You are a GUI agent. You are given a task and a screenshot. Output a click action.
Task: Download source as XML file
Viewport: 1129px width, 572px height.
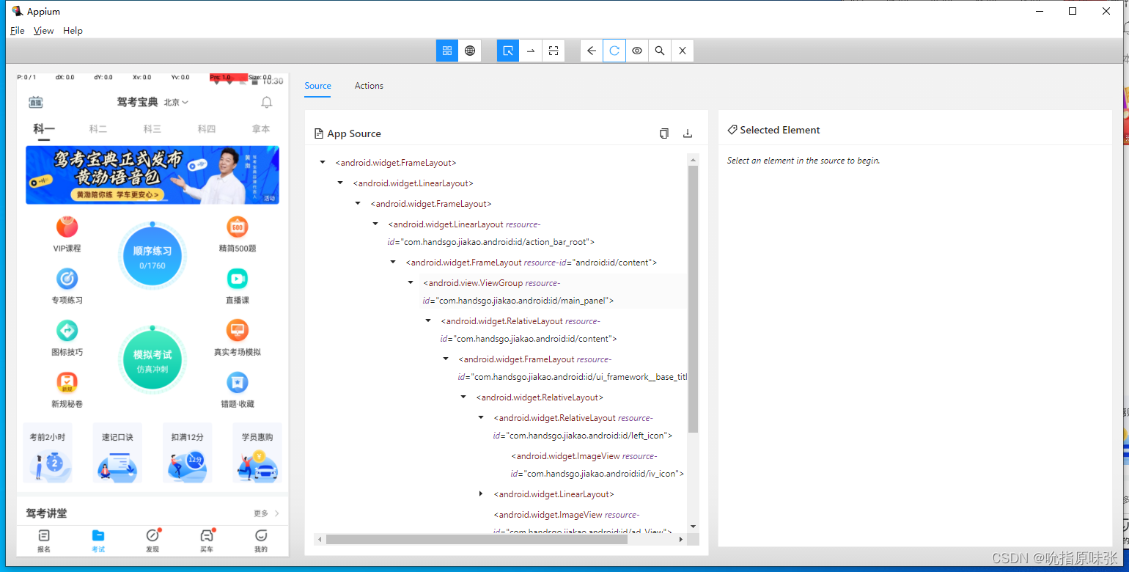pyautogui.click(x=688, y=133)
